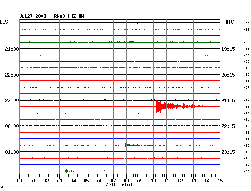Click the "21:15" UTC time label
The width and height of the screenshot is (251, 191).
[x=228, y=101]
